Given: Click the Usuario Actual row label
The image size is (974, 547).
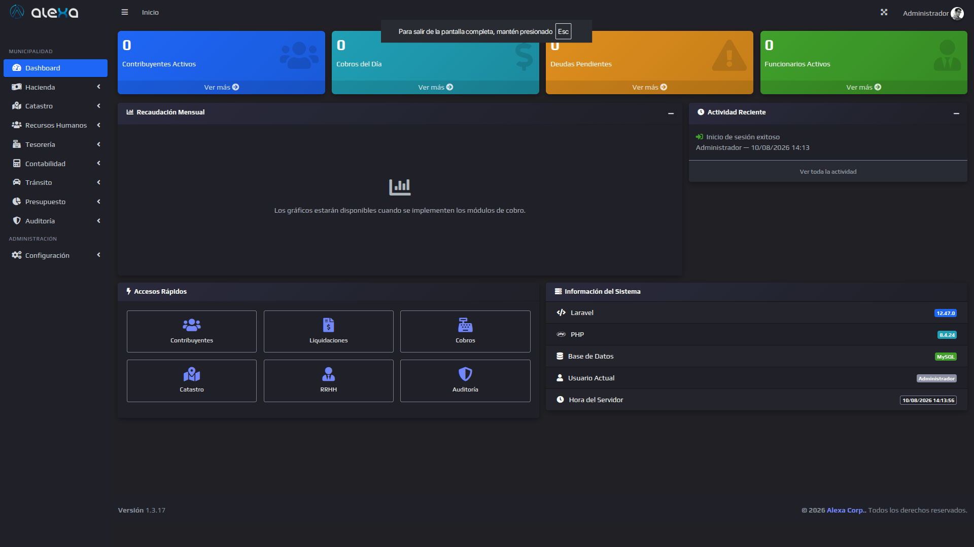Looking at the screenshot, I should 591,378.
